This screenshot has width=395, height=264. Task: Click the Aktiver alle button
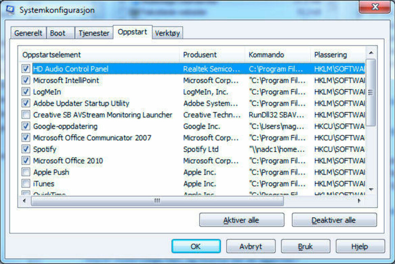242,220
